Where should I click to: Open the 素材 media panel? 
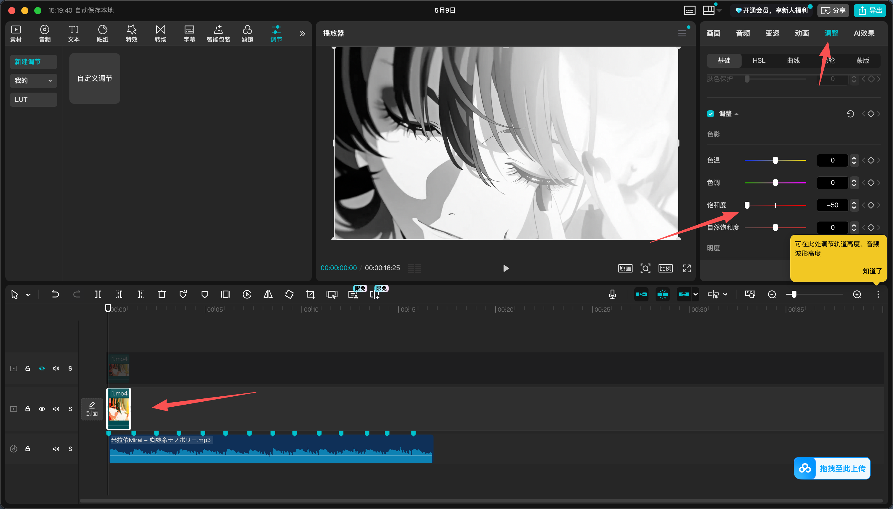[x=16, y=34]
